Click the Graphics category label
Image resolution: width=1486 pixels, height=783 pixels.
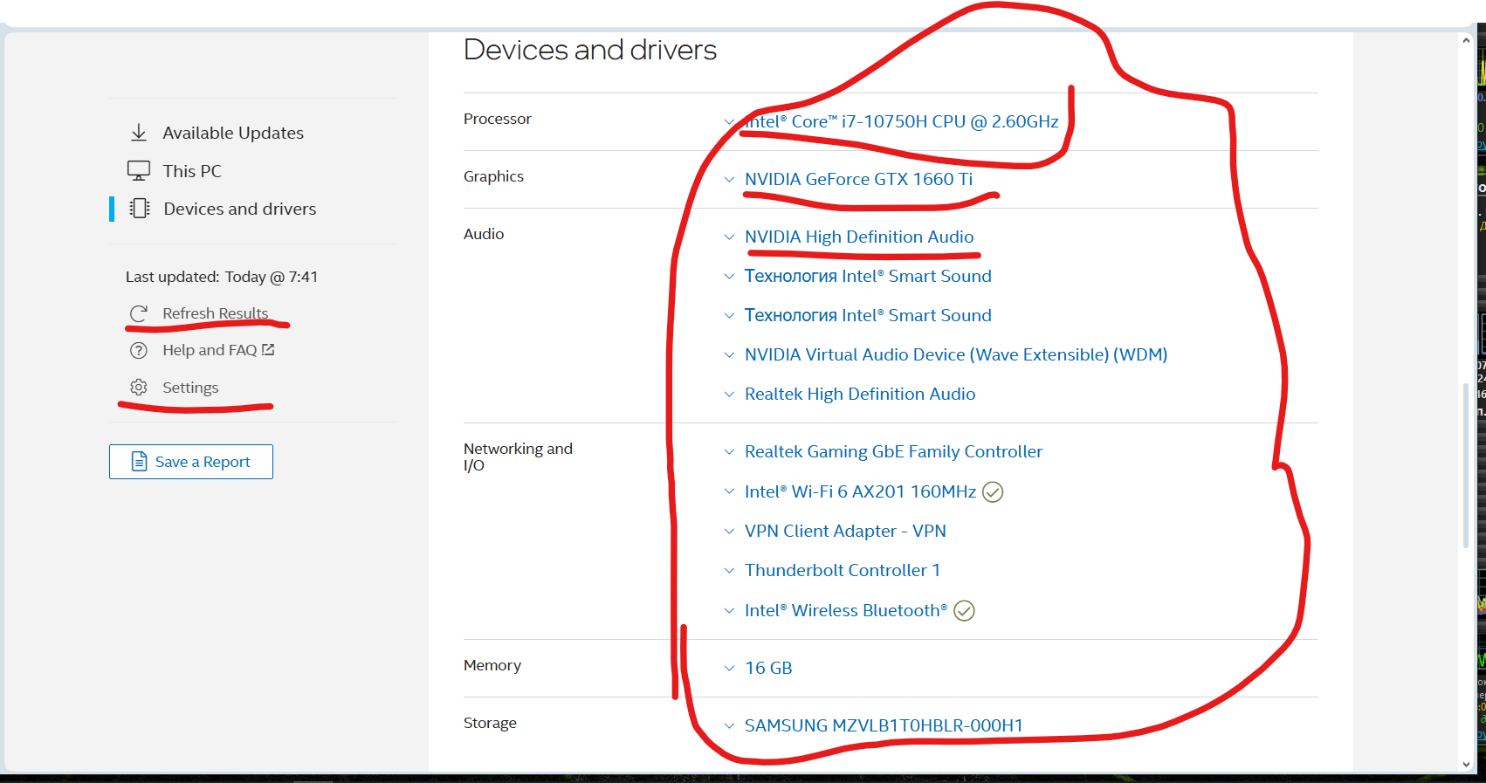click(493, 176)
